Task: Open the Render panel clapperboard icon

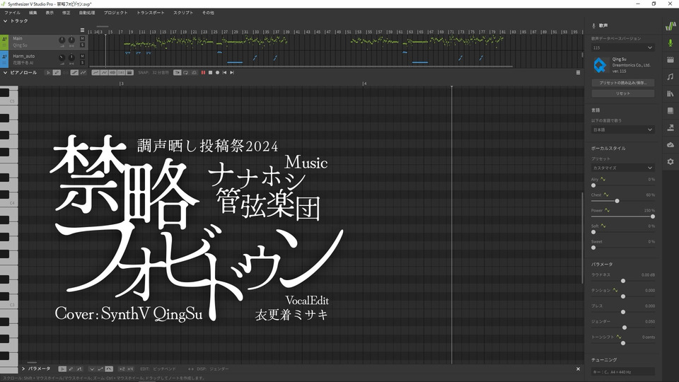Action: (x=671, y=59)
